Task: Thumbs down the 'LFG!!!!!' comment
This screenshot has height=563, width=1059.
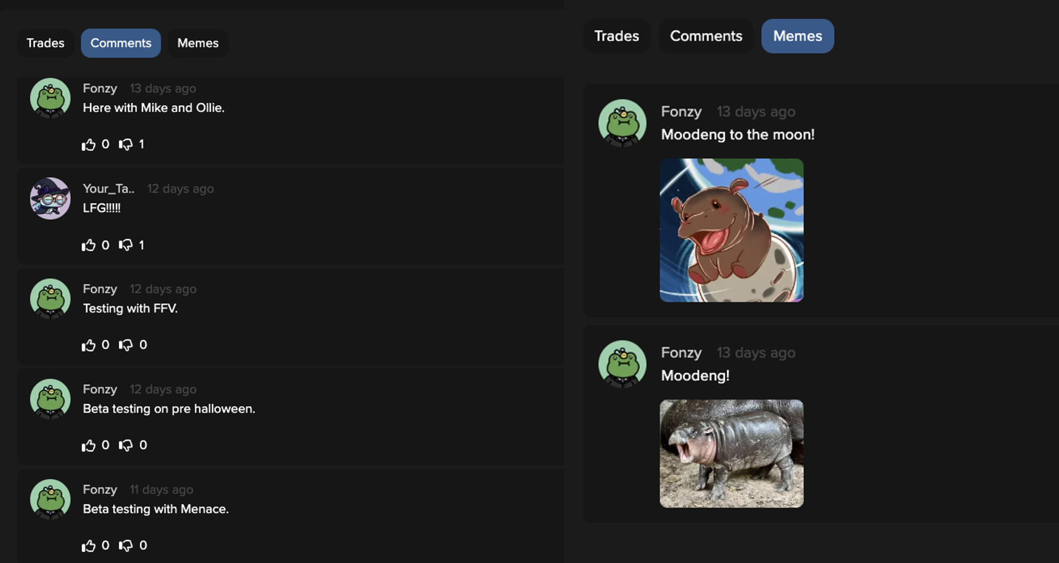Action: (126, 245)
